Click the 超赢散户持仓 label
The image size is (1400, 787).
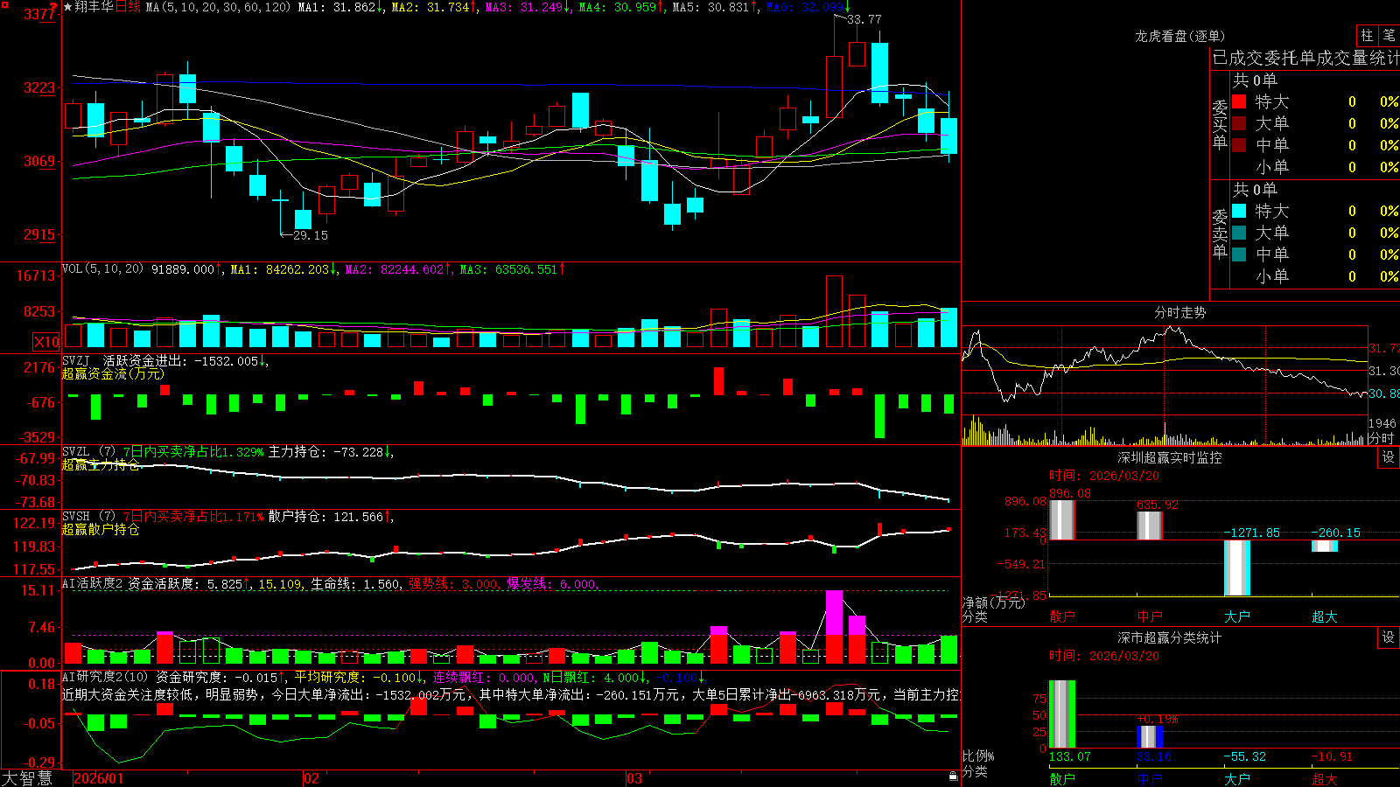(x=101, y=530)
